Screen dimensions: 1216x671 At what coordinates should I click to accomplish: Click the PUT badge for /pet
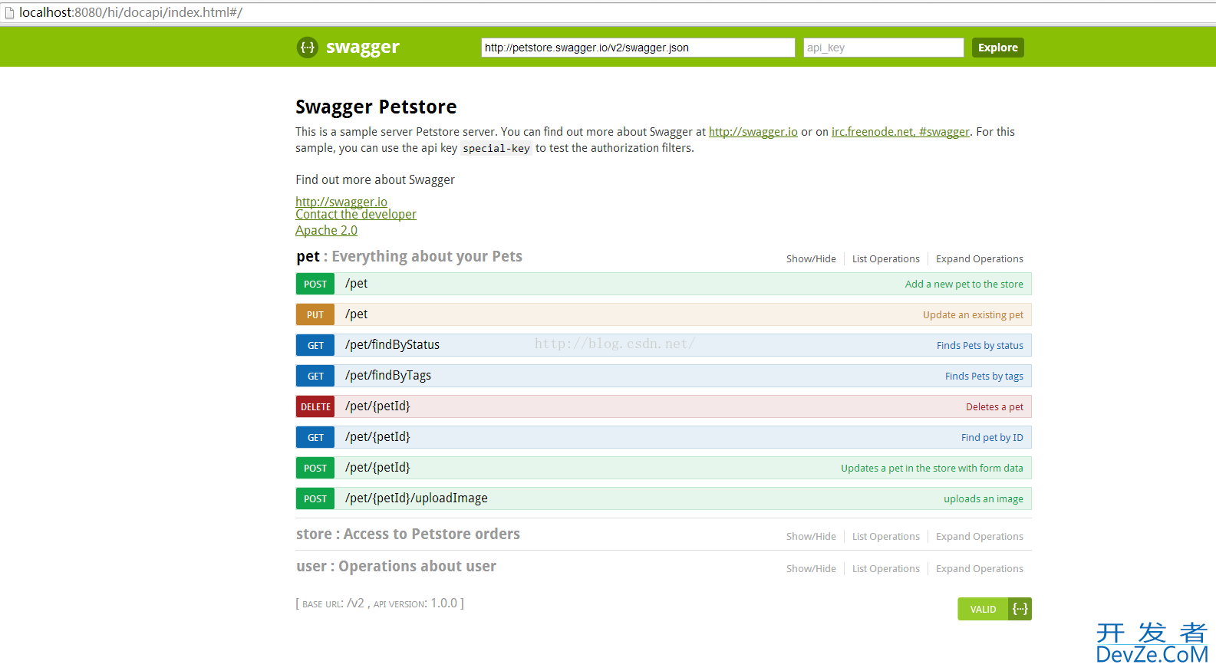[x=315, y=314]
